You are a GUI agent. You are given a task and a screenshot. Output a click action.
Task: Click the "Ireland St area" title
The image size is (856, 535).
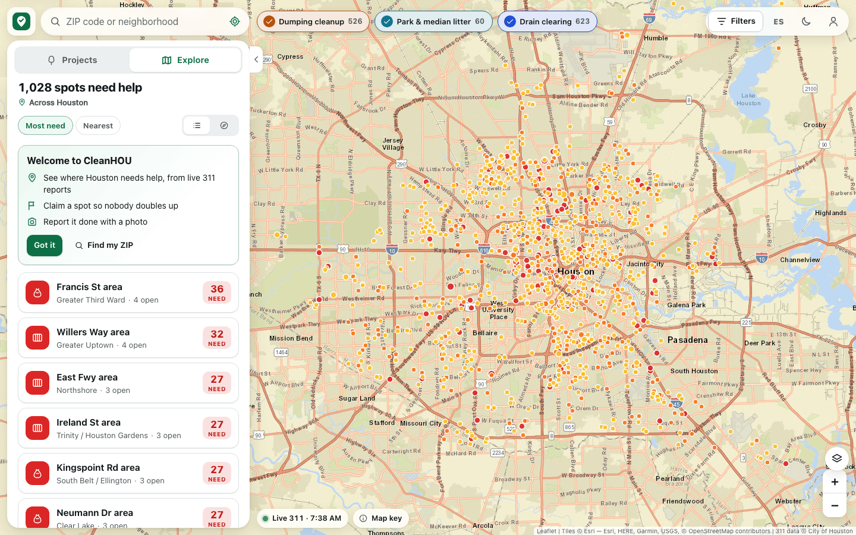tap(89, 423)
